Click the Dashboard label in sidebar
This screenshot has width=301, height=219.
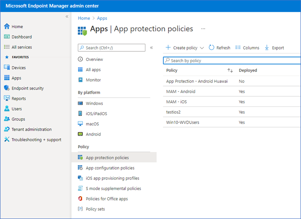(22, 37)
